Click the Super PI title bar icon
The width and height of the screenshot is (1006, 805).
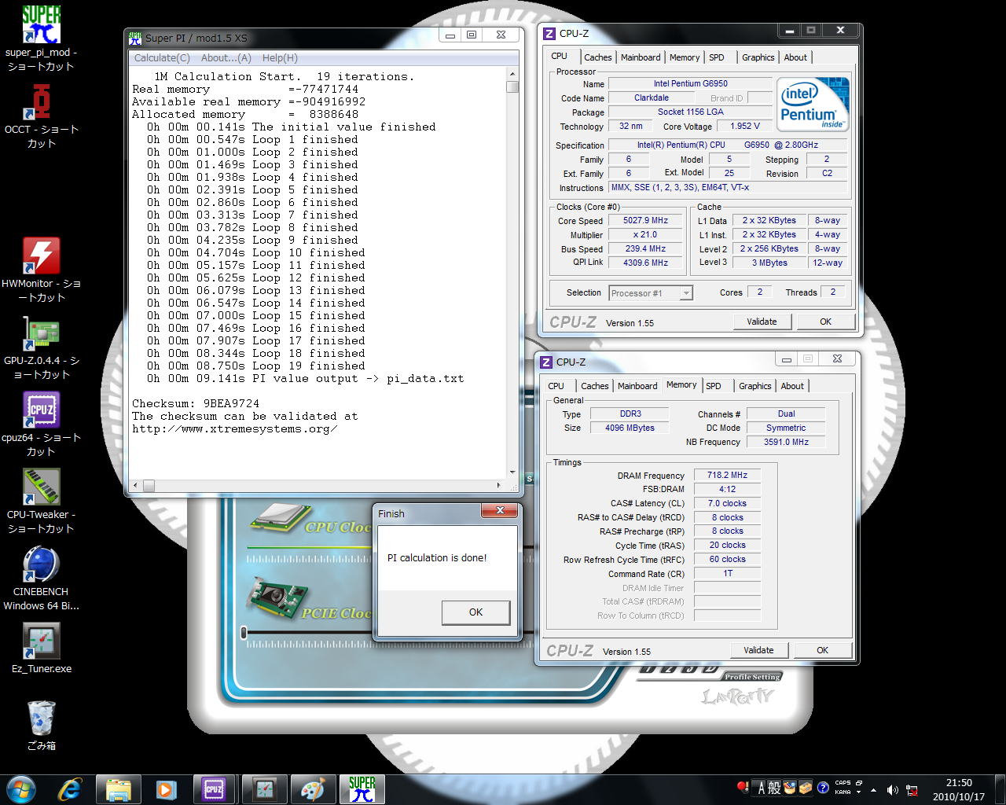click(x=135, y=37)
